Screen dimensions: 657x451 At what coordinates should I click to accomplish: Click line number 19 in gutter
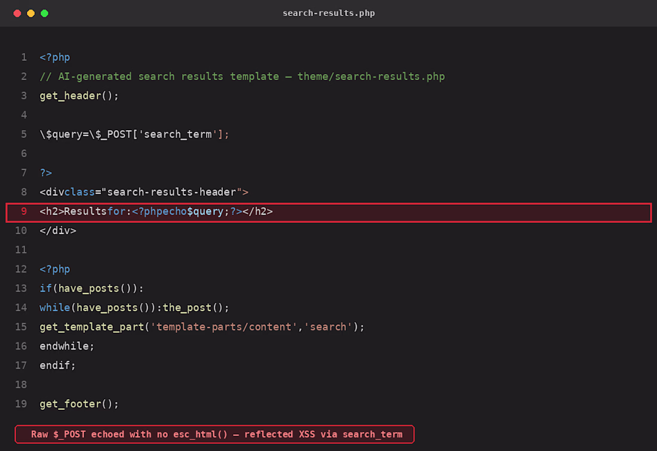tap(21, 404)
